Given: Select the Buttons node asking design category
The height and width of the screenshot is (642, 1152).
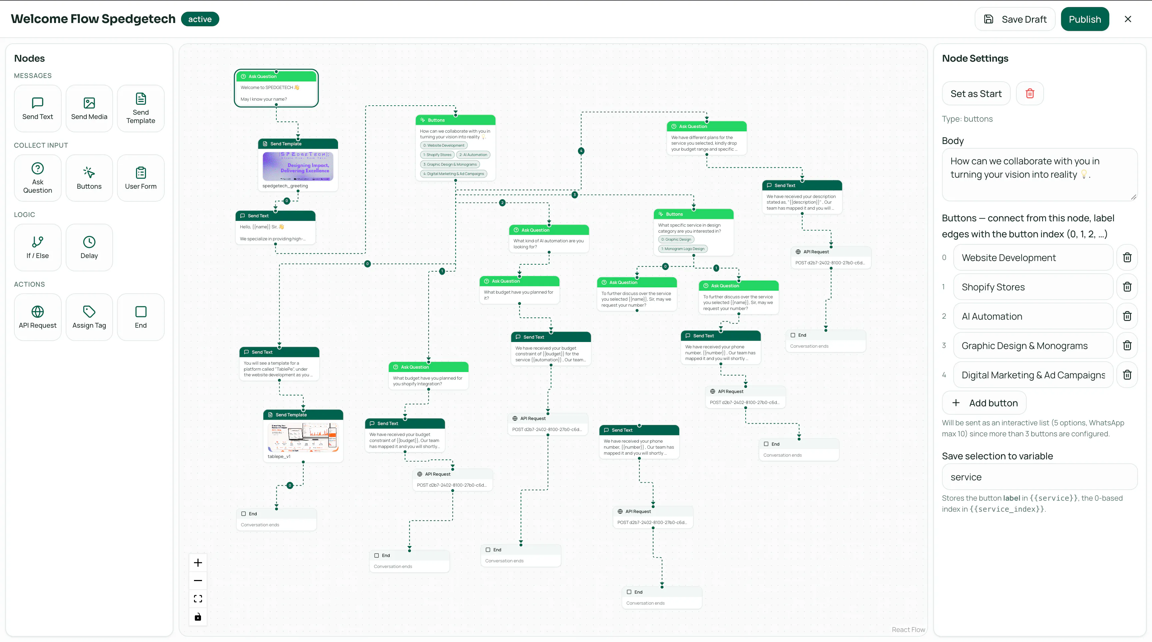Looking at the screenshot, I should [x=693, y=232].
